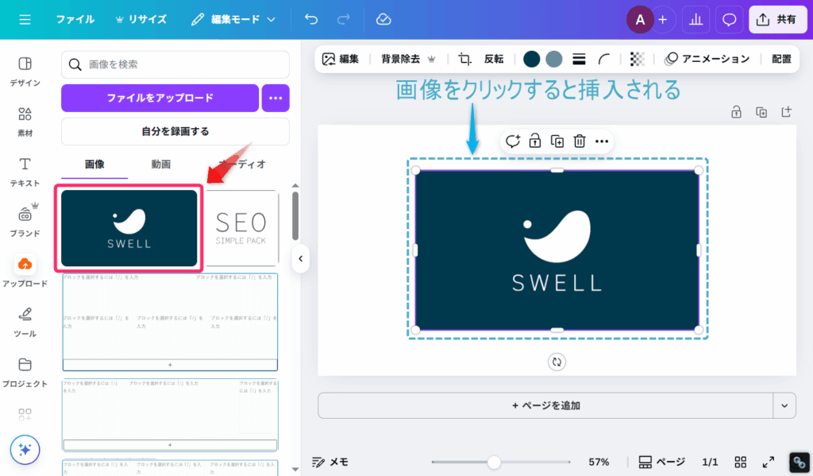The width and height of the screenshot is (813, 476).
Task: Open the analytics chart icon
Action: [x=695, y=20]
